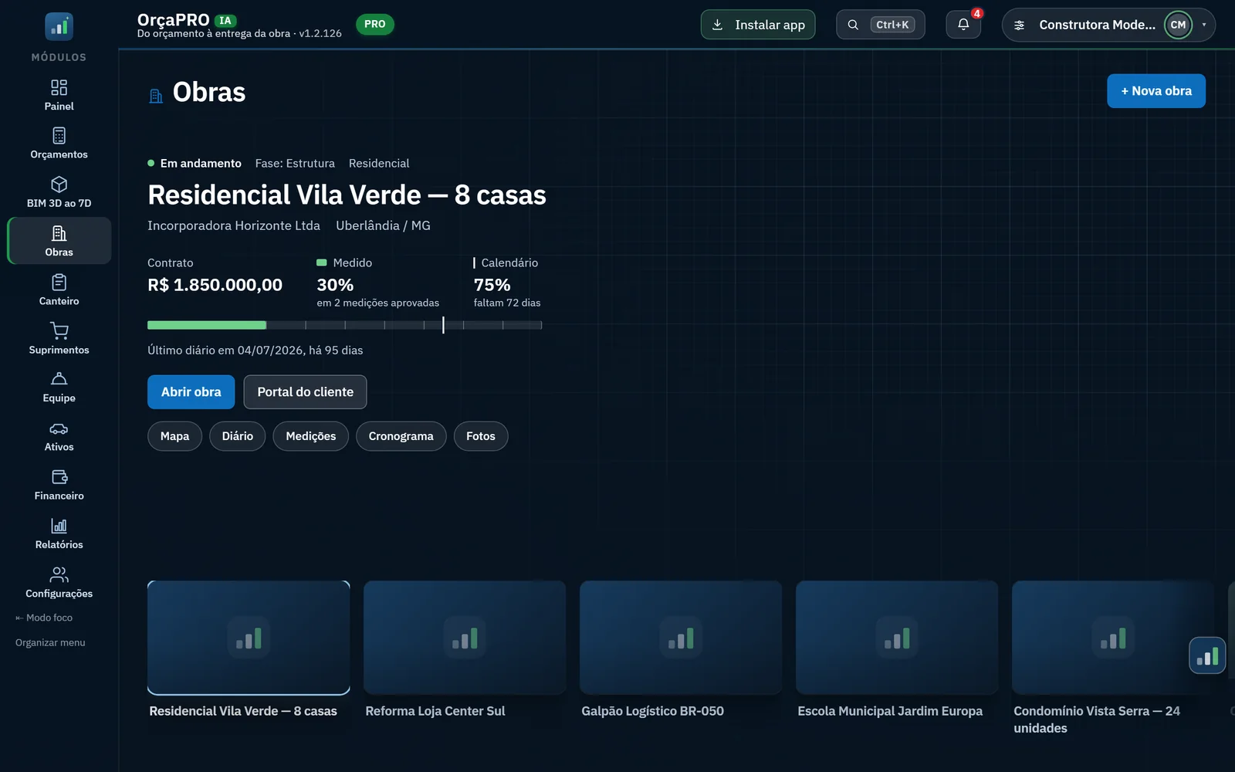Viewport: 1235px width, 772px height.
Task: Switch to the Diário tab
Action: pos(238,436)
